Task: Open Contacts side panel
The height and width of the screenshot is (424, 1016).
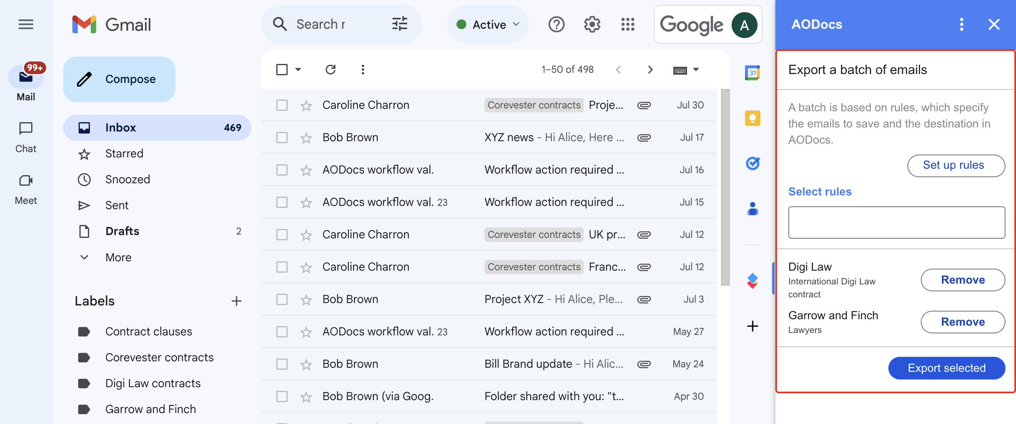Action: click(x=752, y=209)
